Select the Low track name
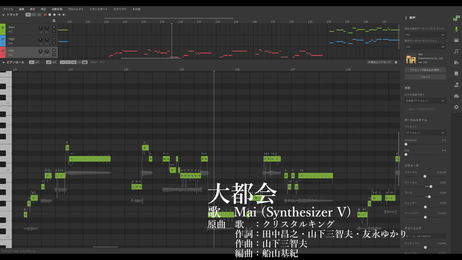Viewport: 462px width, 260px height. click(11, 51)
